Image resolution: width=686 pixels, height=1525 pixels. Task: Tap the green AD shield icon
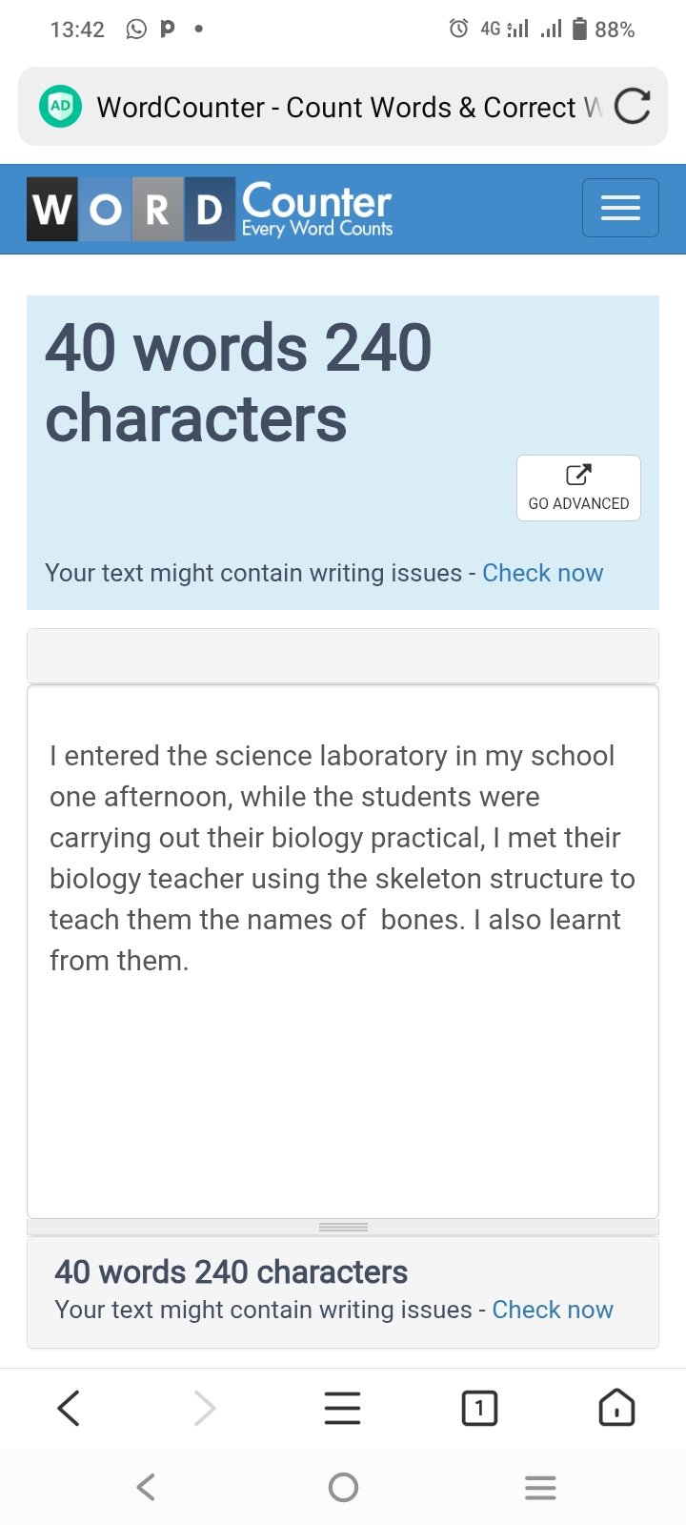tap(60, 106)
